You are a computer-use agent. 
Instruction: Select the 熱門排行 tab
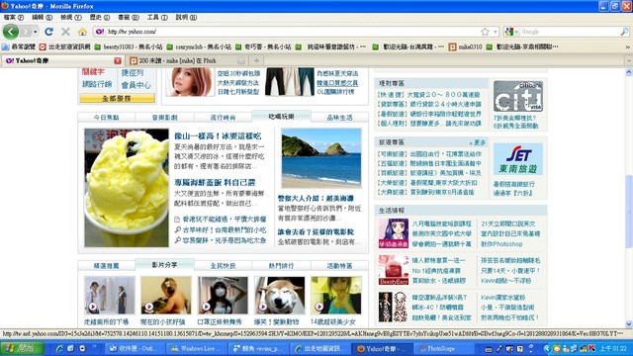click(x=281, y=266)
